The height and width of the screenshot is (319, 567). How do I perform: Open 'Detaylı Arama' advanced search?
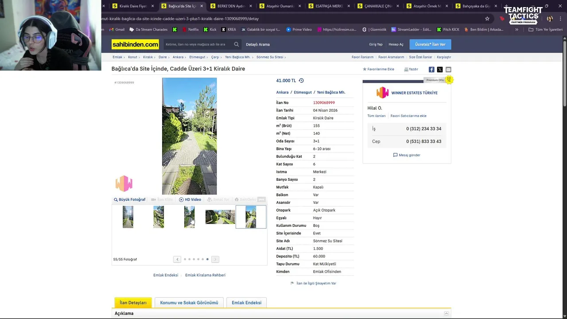[258, 44]
